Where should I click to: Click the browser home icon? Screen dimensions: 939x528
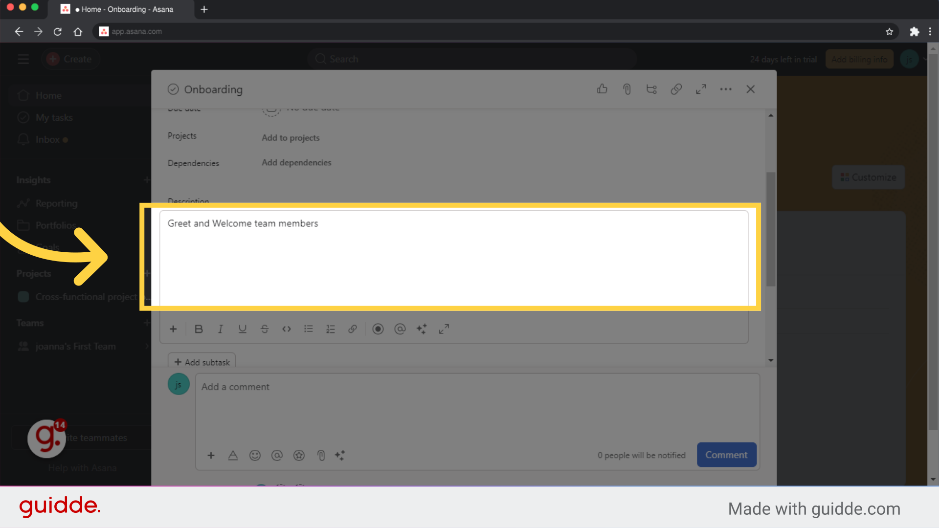(x=78, y=32)
